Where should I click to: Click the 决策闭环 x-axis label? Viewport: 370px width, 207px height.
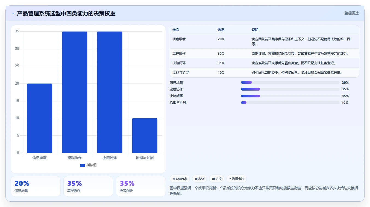click(110, 158)
